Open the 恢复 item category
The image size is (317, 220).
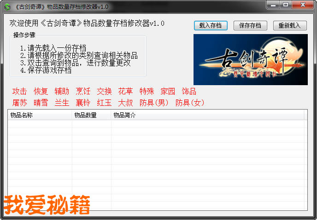(x=41, y=91)
